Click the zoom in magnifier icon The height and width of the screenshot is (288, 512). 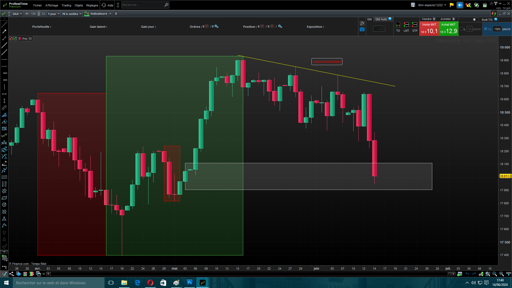point(501,274)
